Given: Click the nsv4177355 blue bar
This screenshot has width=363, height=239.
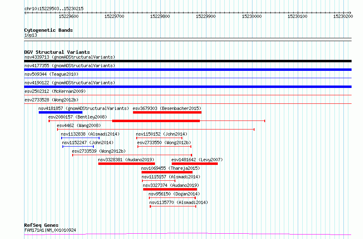Looking at the screenshot, I should (188, 70).
